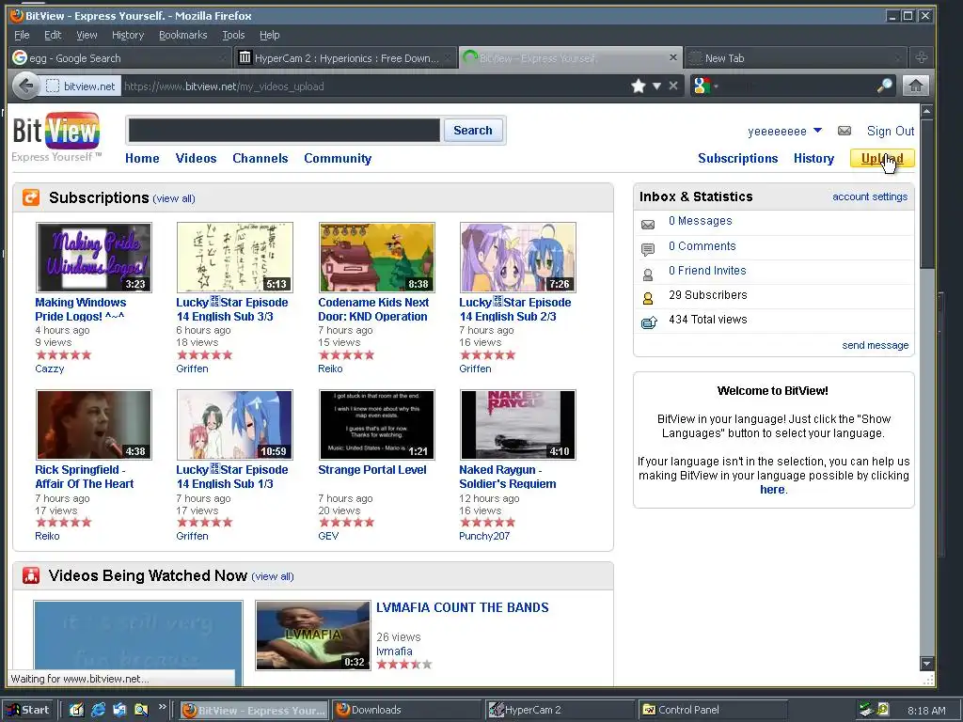The image size is (963, 722).
Task: Click the orange Subscriptions section icon
Action: click(31, 197)
